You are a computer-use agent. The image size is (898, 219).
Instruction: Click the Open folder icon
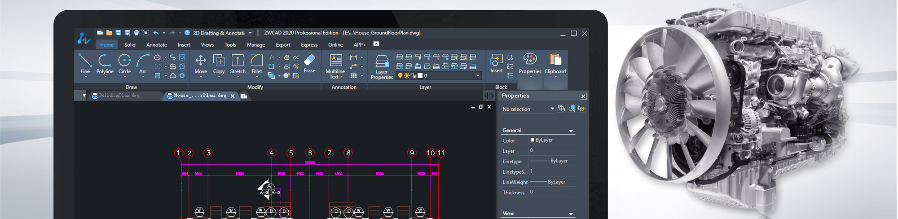(109, 33)
